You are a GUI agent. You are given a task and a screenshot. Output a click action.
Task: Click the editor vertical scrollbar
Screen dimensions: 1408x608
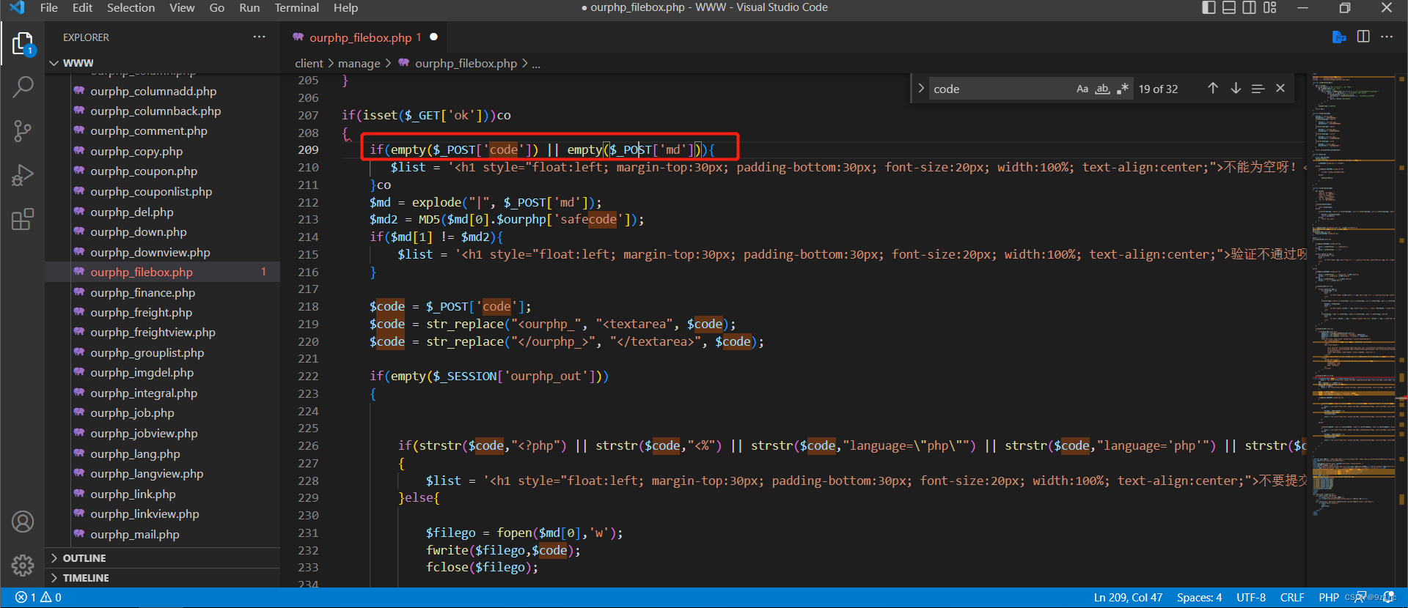coord(1401,330)
